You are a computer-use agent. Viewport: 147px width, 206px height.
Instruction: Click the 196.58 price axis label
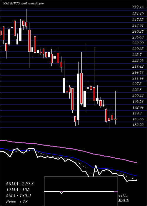[138, 102]
